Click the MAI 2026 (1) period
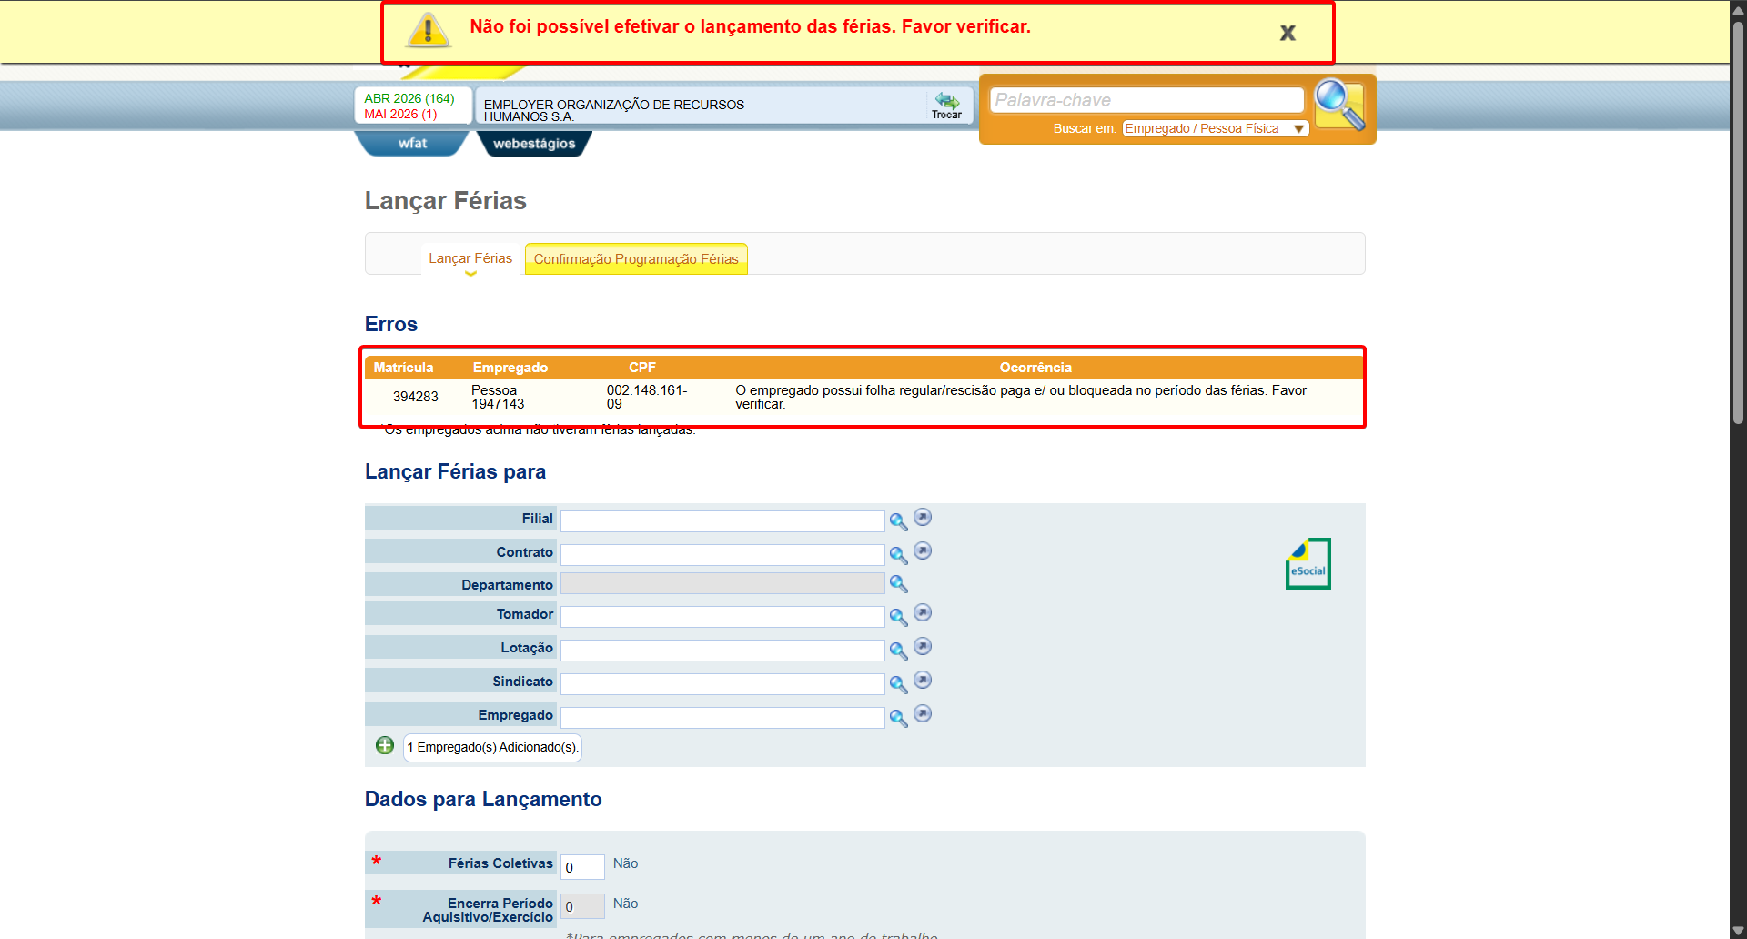Viewport: 1747px width, 939px height. point(400,114)
